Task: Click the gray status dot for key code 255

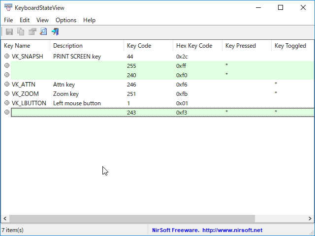Action: (x=7, y=65)
